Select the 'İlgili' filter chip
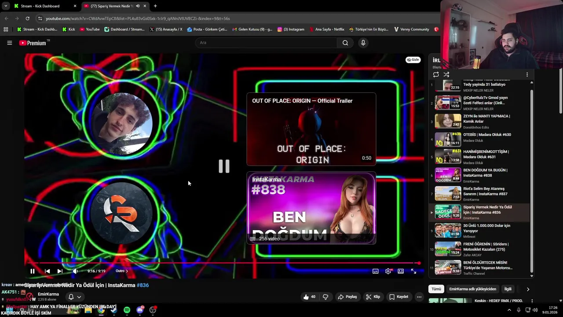The image size is (563, 317). pos(508,289)
